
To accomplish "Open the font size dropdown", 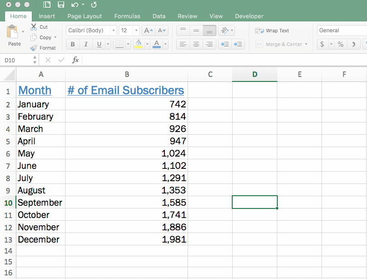I will pos(135,30).
